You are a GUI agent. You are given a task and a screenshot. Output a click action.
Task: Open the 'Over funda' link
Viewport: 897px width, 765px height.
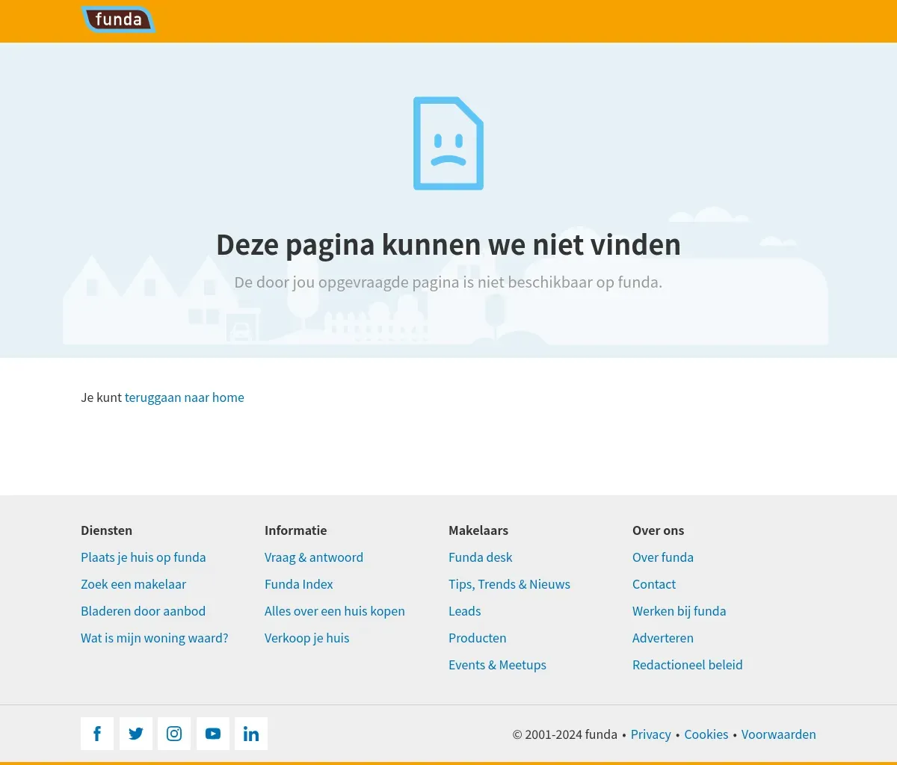663,557
